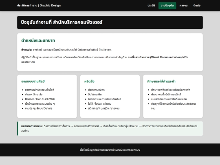The image size is (220, 165).
Task: Click list item 'Banner / Icon / Link Web'
Action: coord(40,99)
